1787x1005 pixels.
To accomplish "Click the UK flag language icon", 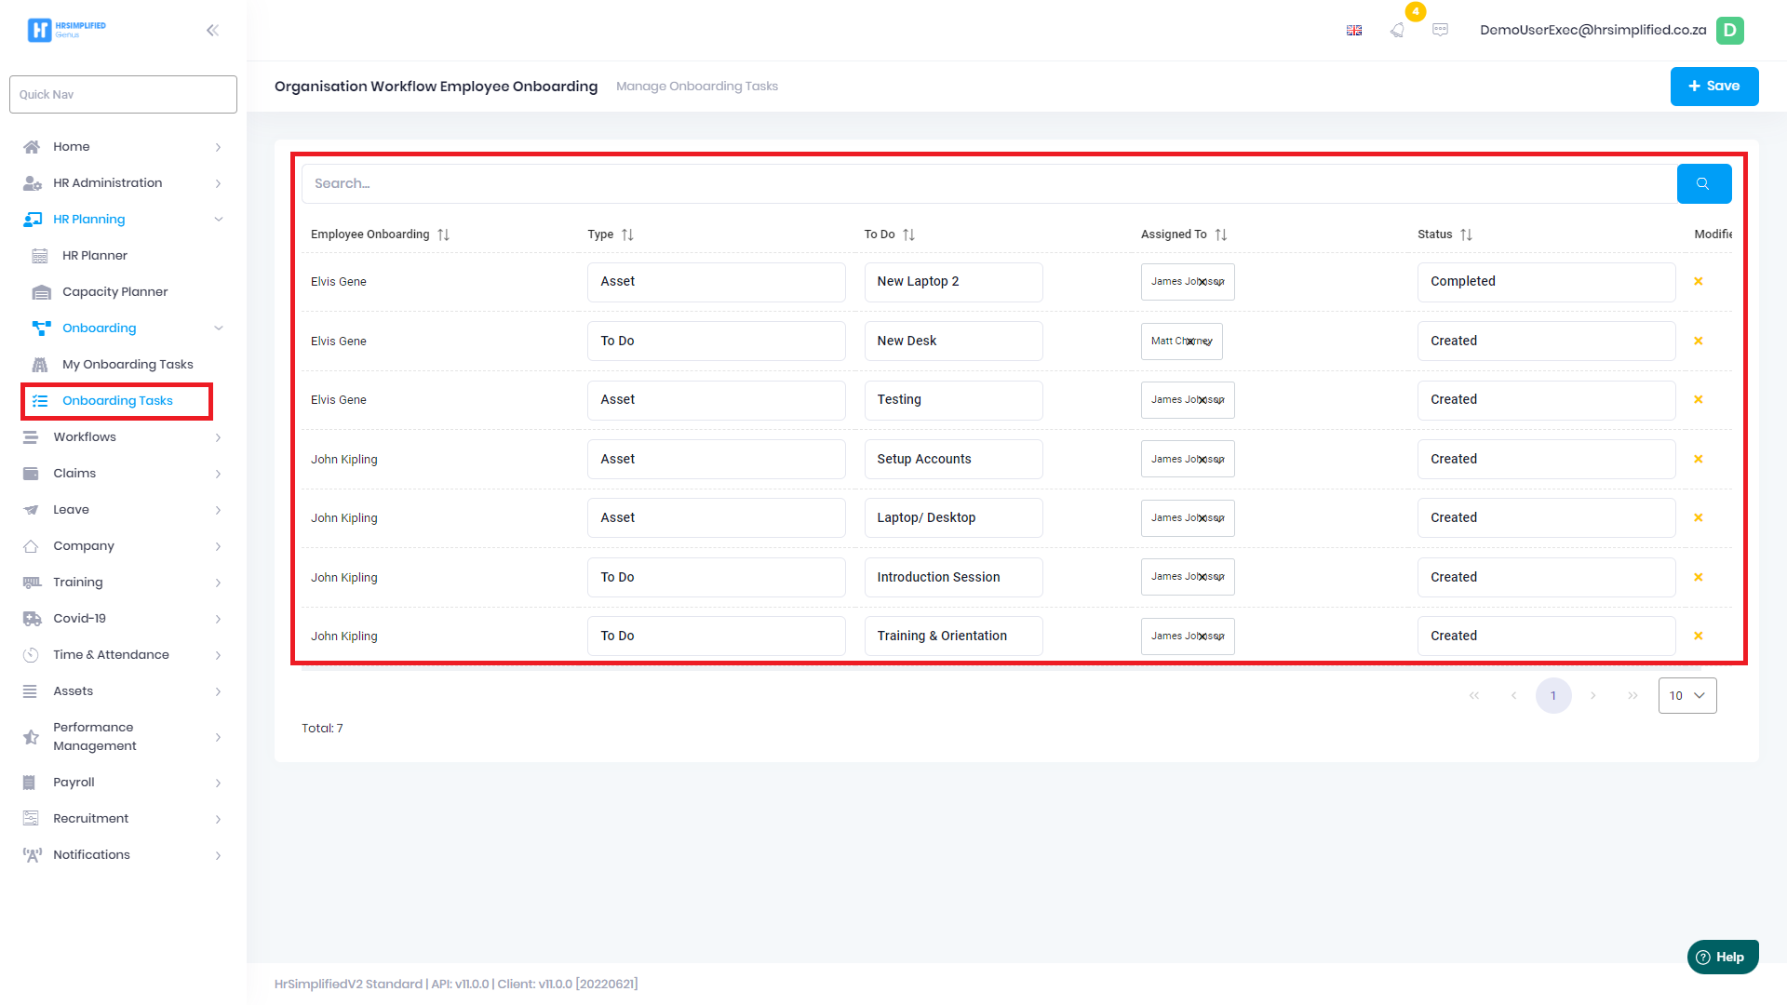I will point(1354,30).
